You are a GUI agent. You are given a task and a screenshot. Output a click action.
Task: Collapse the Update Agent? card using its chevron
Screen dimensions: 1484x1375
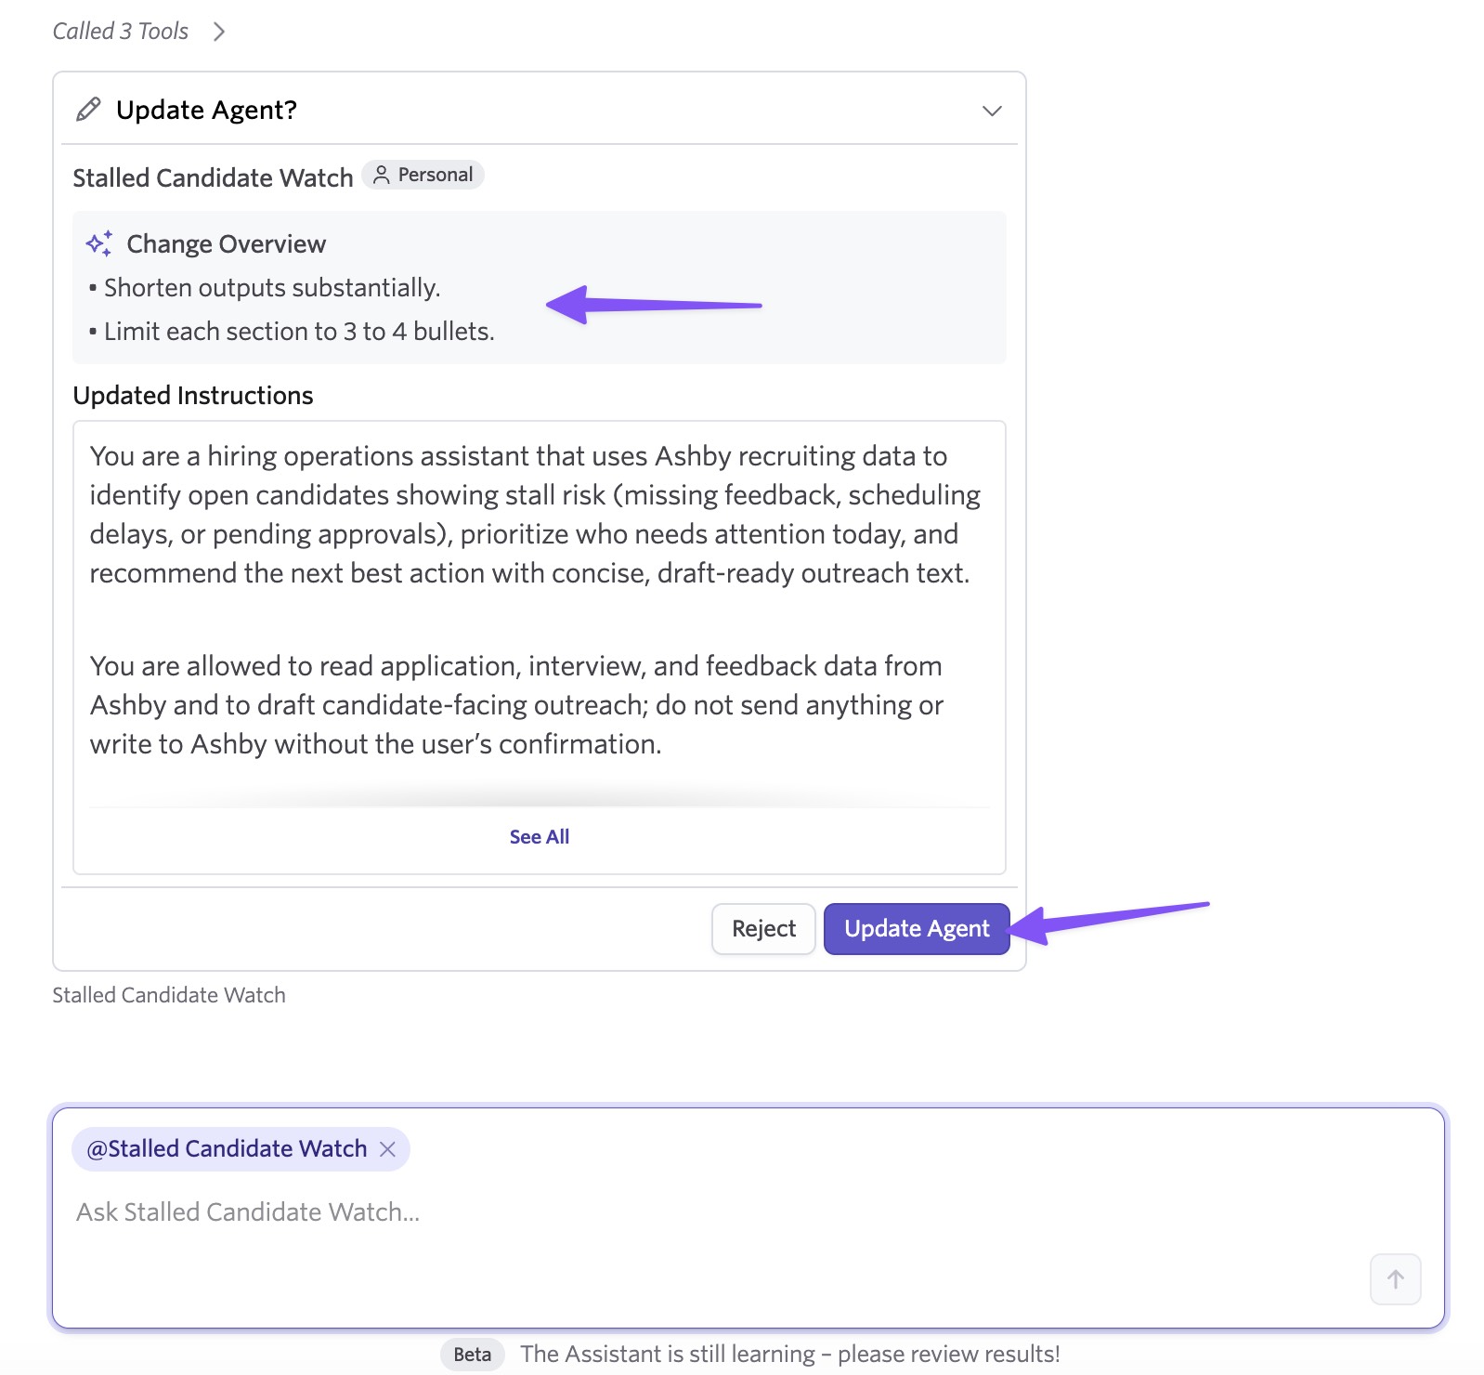click(992, 111)
